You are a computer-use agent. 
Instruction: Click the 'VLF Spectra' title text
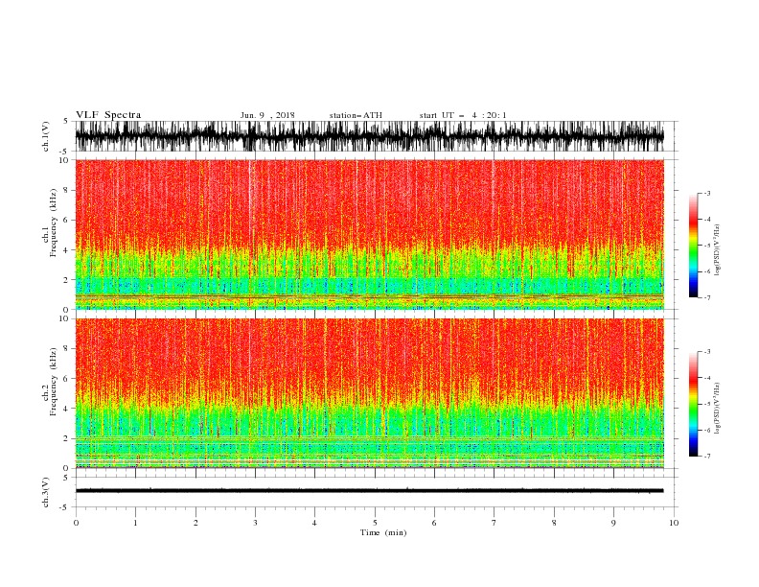pos(108,115)
